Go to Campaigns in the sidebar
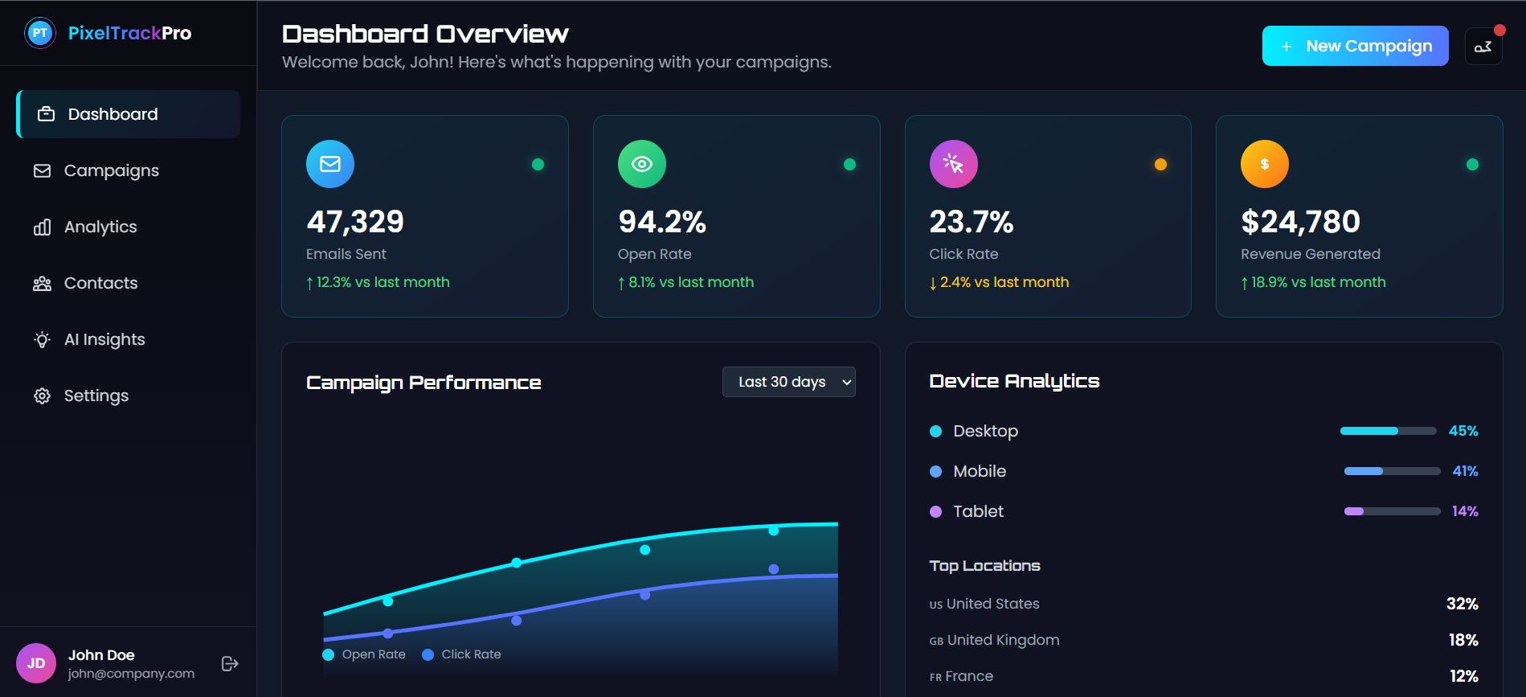Screen dimensions: 1526x697 point(111,170)
